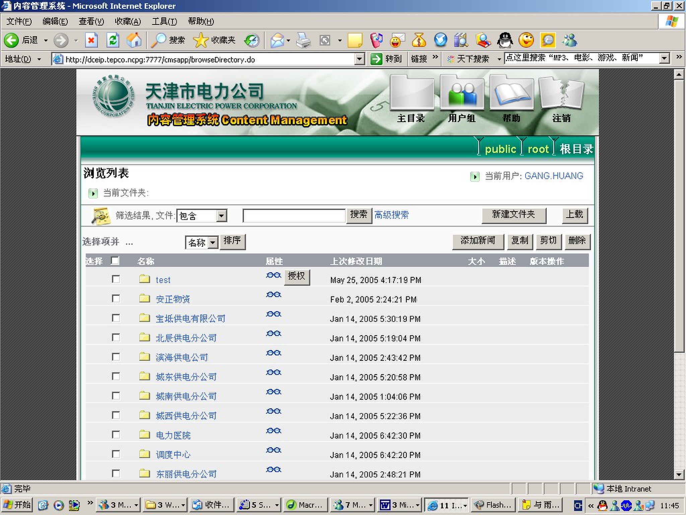Click the IE Refresh toolbar icon
The width and height of the screenshot is (686, 515).
click(x=113, y=41)
